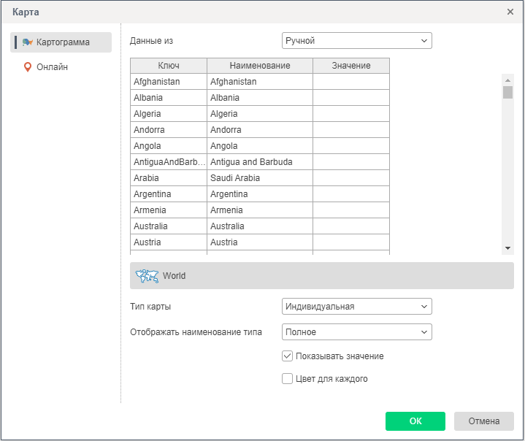Viewport: 525px width, 441px height.
Task: Switch to the Онлайн tab
Action: pyautogui.click(x=52, y=67)
